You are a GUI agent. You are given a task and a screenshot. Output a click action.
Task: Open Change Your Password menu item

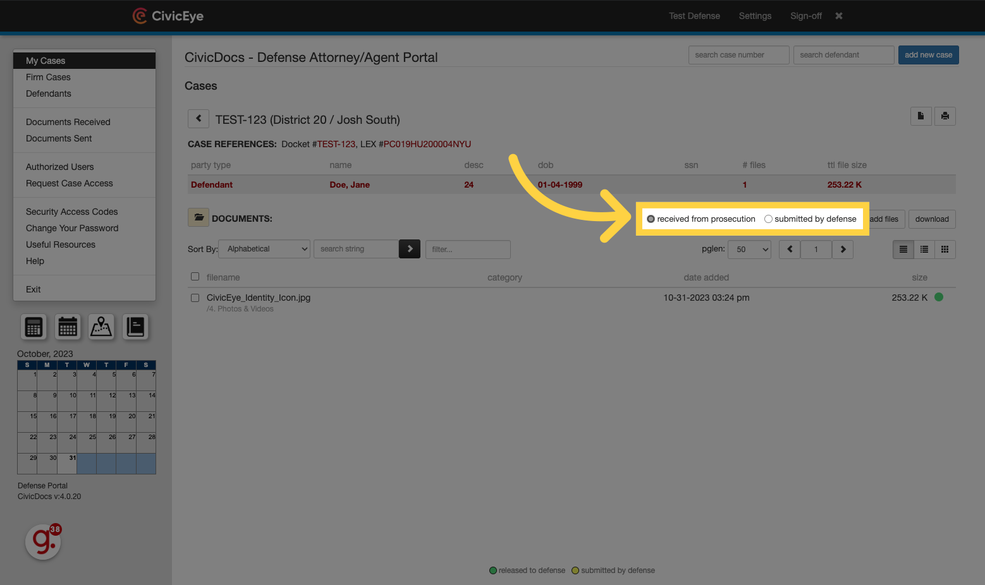click(84, 228)
